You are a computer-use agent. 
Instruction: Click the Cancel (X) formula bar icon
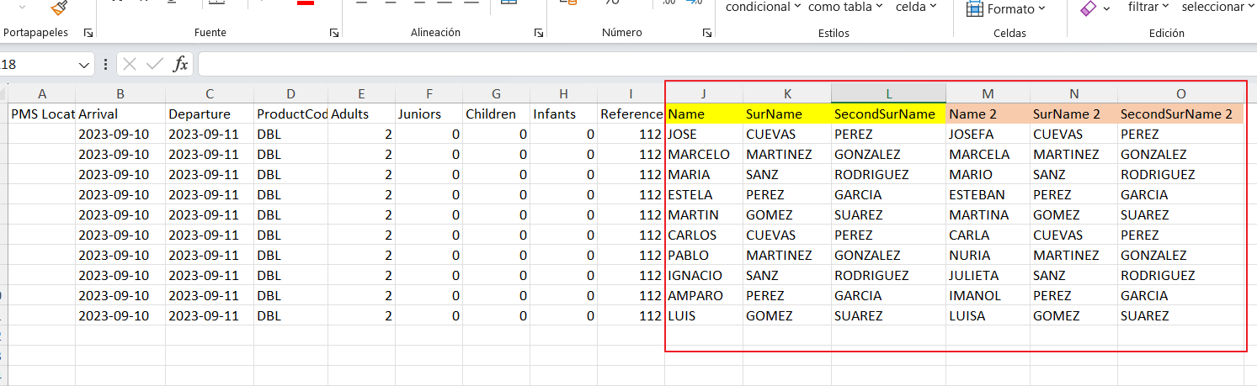129,65
